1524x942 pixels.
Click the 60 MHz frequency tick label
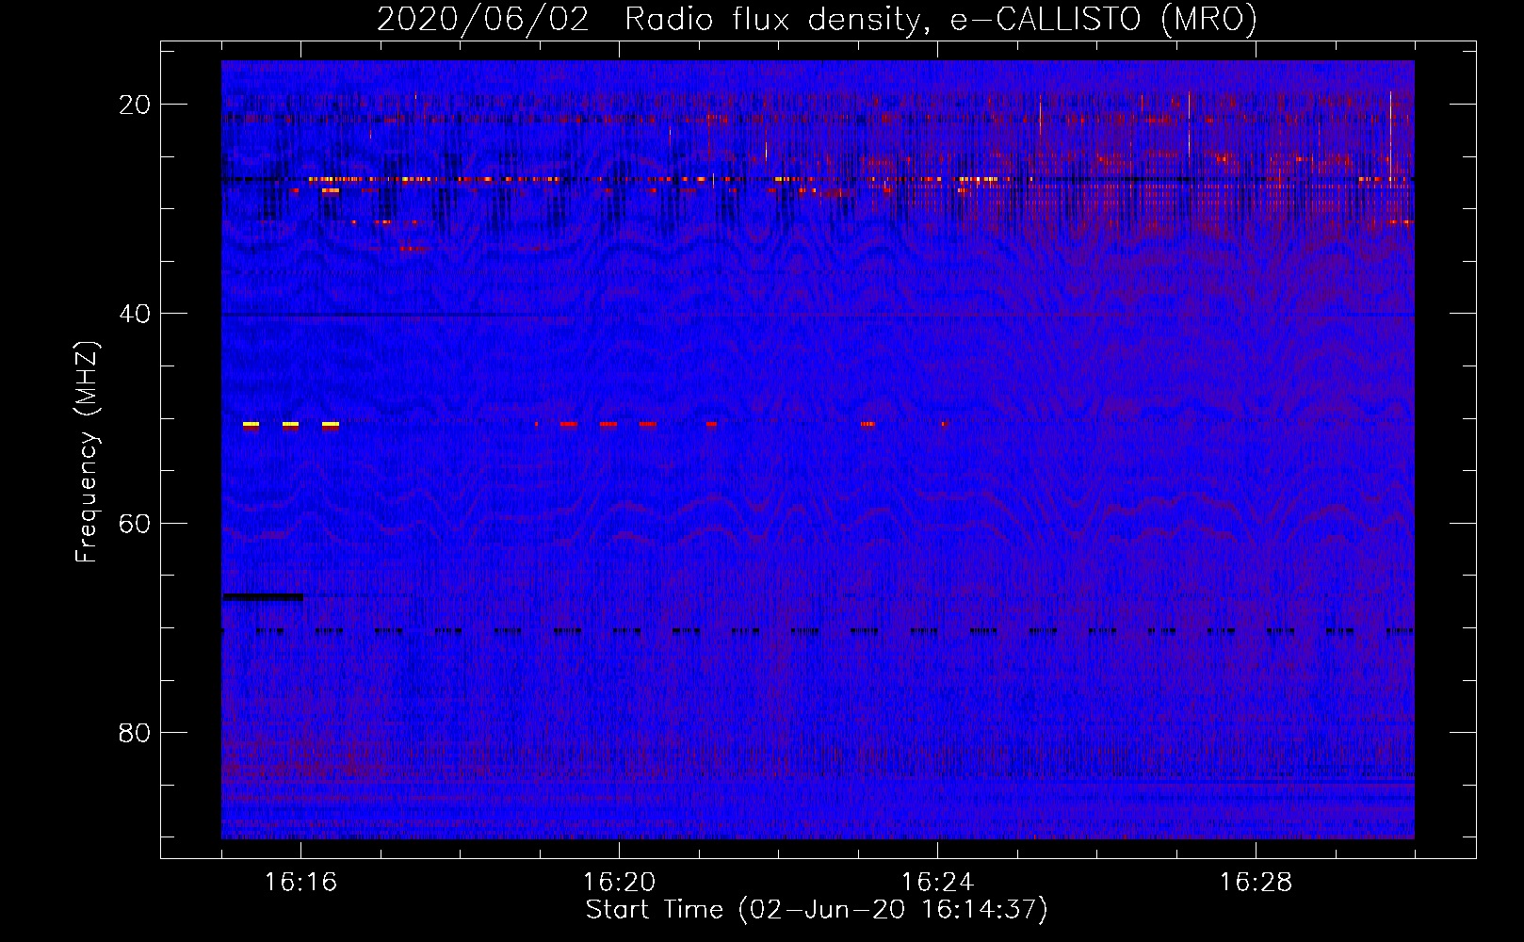pos(135,523)
